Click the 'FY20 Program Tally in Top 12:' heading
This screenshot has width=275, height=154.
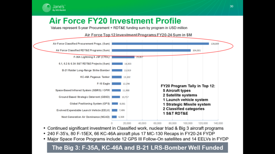[188, 86]
